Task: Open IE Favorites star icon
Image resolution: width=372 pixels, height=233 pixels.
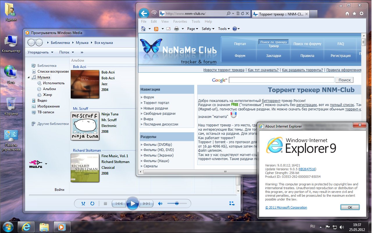Action: point(354,13)
